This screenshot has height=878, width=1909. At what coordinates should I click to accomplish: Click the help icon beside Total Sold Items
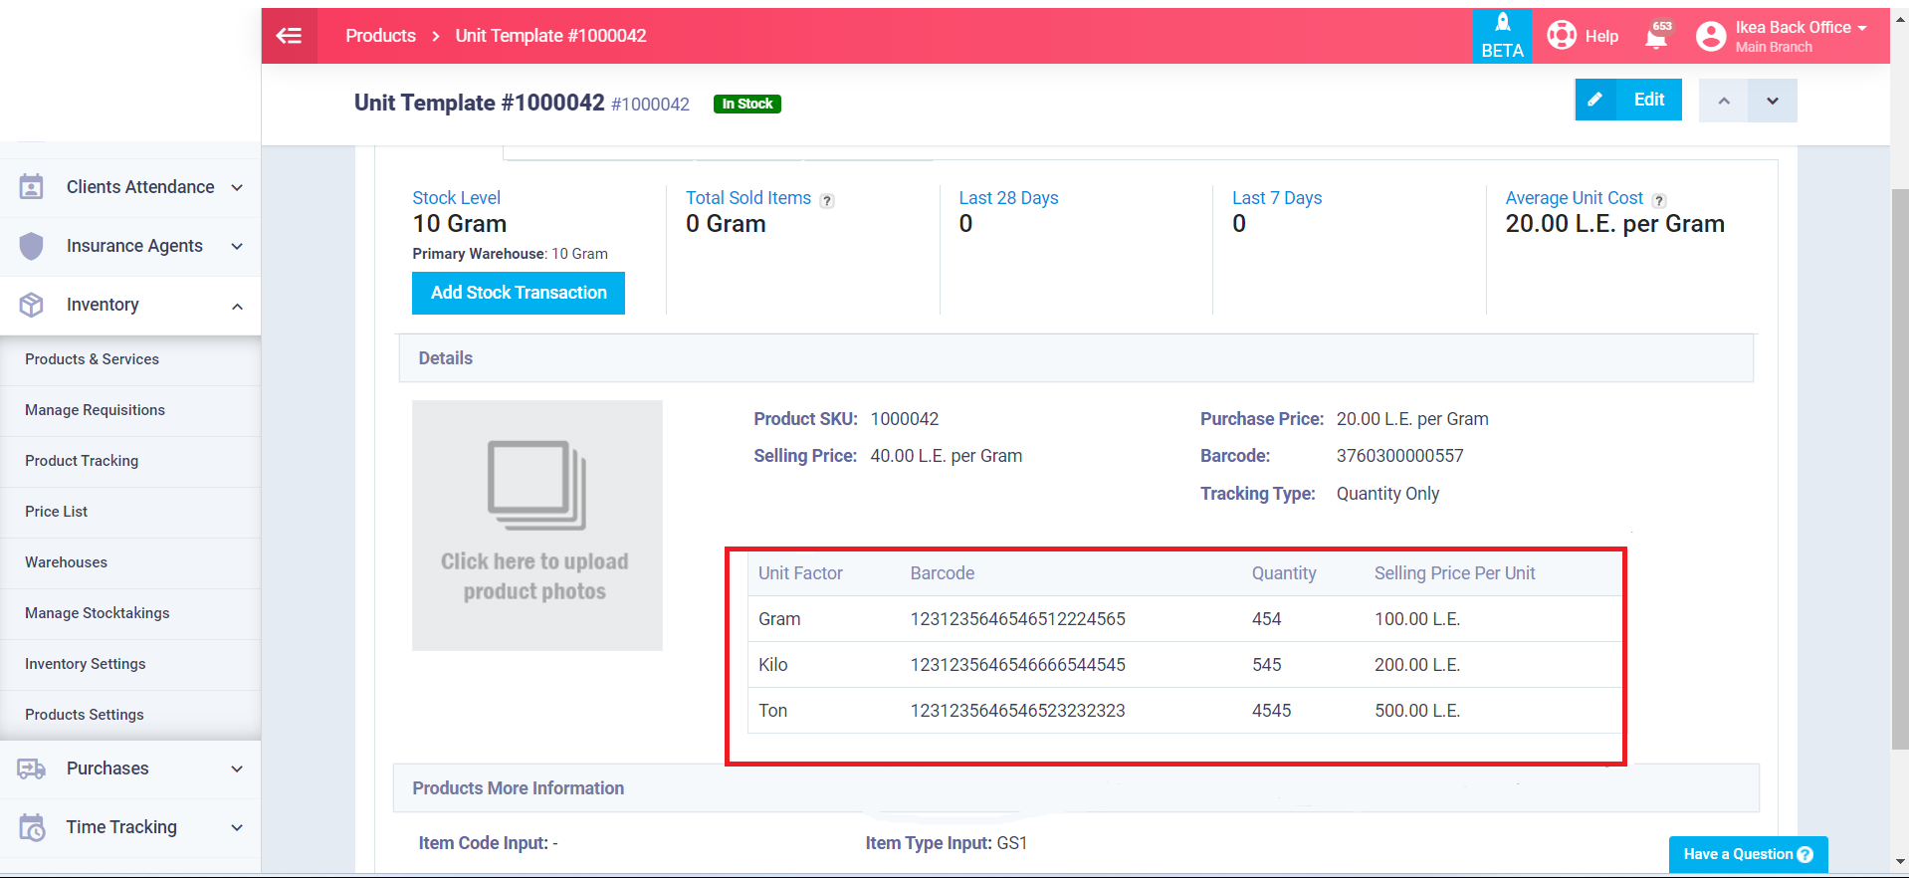tap(827, 200)
